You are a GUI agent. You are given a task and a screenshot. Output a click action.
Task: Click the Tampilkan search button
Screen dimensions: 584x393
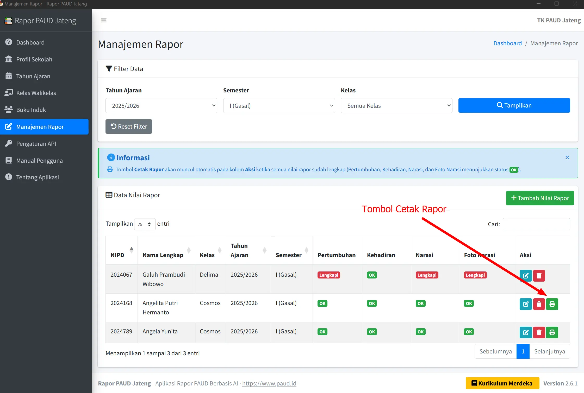coord(514,105)
